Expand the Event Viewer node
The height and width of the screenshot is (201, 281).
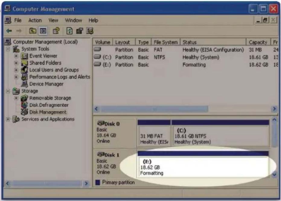[16, 56]
